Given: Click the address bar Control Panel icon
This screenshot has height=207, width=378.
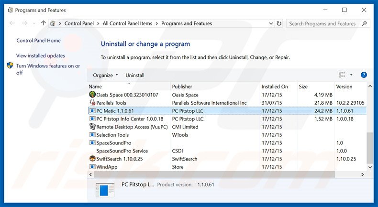Looking at the screenshot, I should pyautogui.click(x=53, y=23).
